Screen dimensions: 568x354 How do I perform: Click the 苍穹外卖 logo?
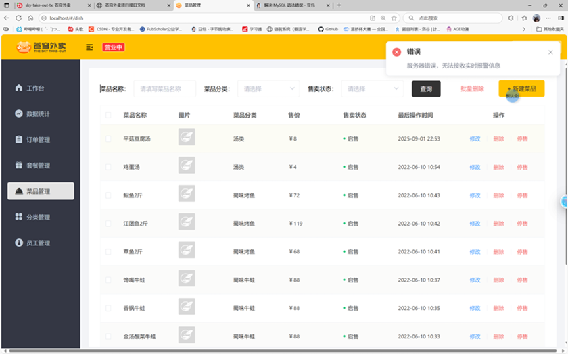(41, 47)
